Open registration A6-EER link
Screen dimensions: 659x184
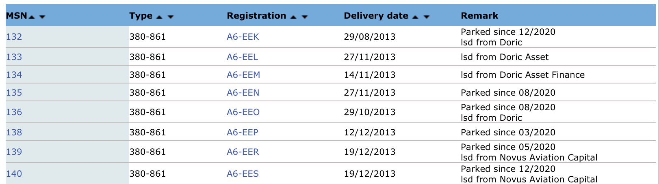[243, 152]
